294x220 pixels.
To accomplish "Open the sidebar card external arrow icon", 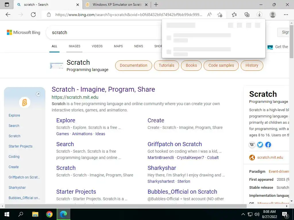I will (x=38, y=94).
